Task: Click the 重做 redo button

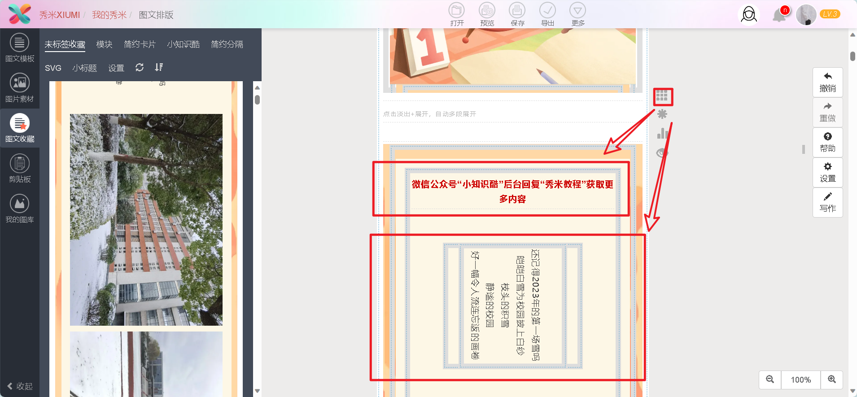Action: [828, 112]
